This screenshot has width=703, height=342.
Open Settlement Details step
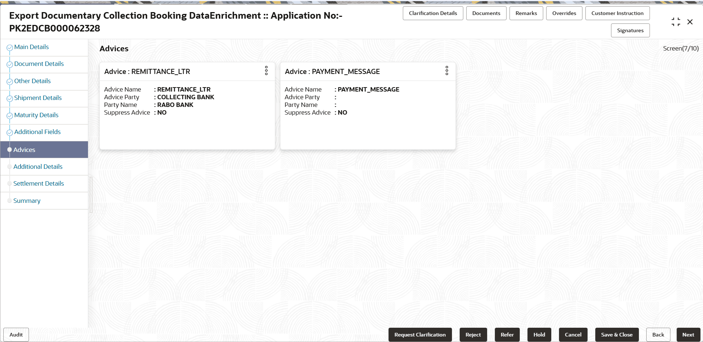point(38,183)
